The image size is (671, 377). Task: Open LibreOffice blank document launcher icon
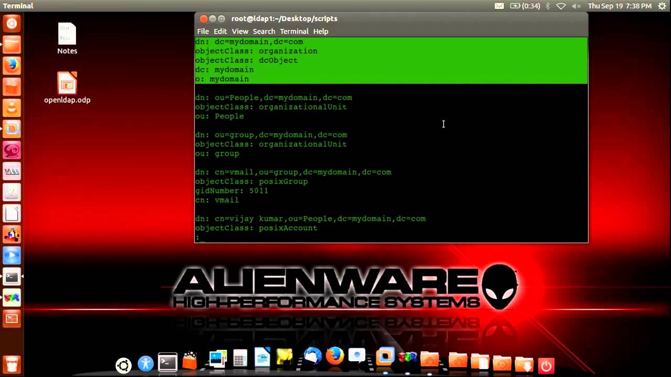click(12, 213)
